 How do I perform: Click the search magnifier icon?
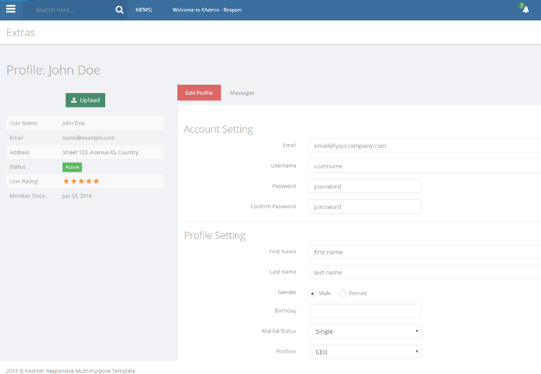click(x=119, y=10)
